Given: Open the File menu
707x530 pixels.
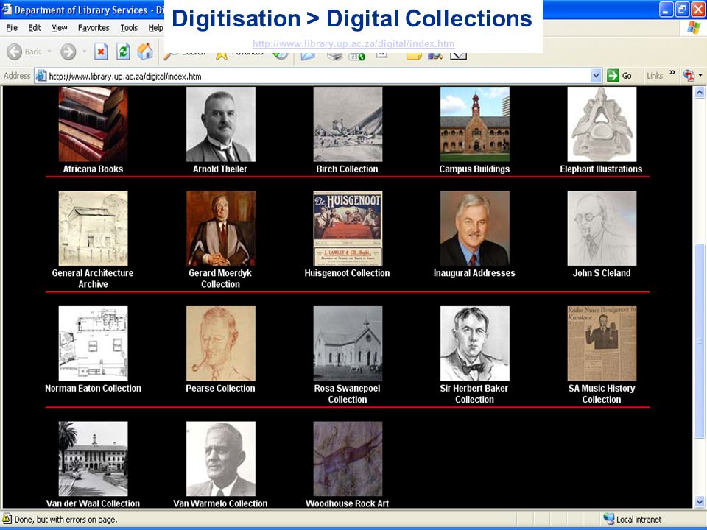Looking at the screenshot, I should (x=12, y=28).
